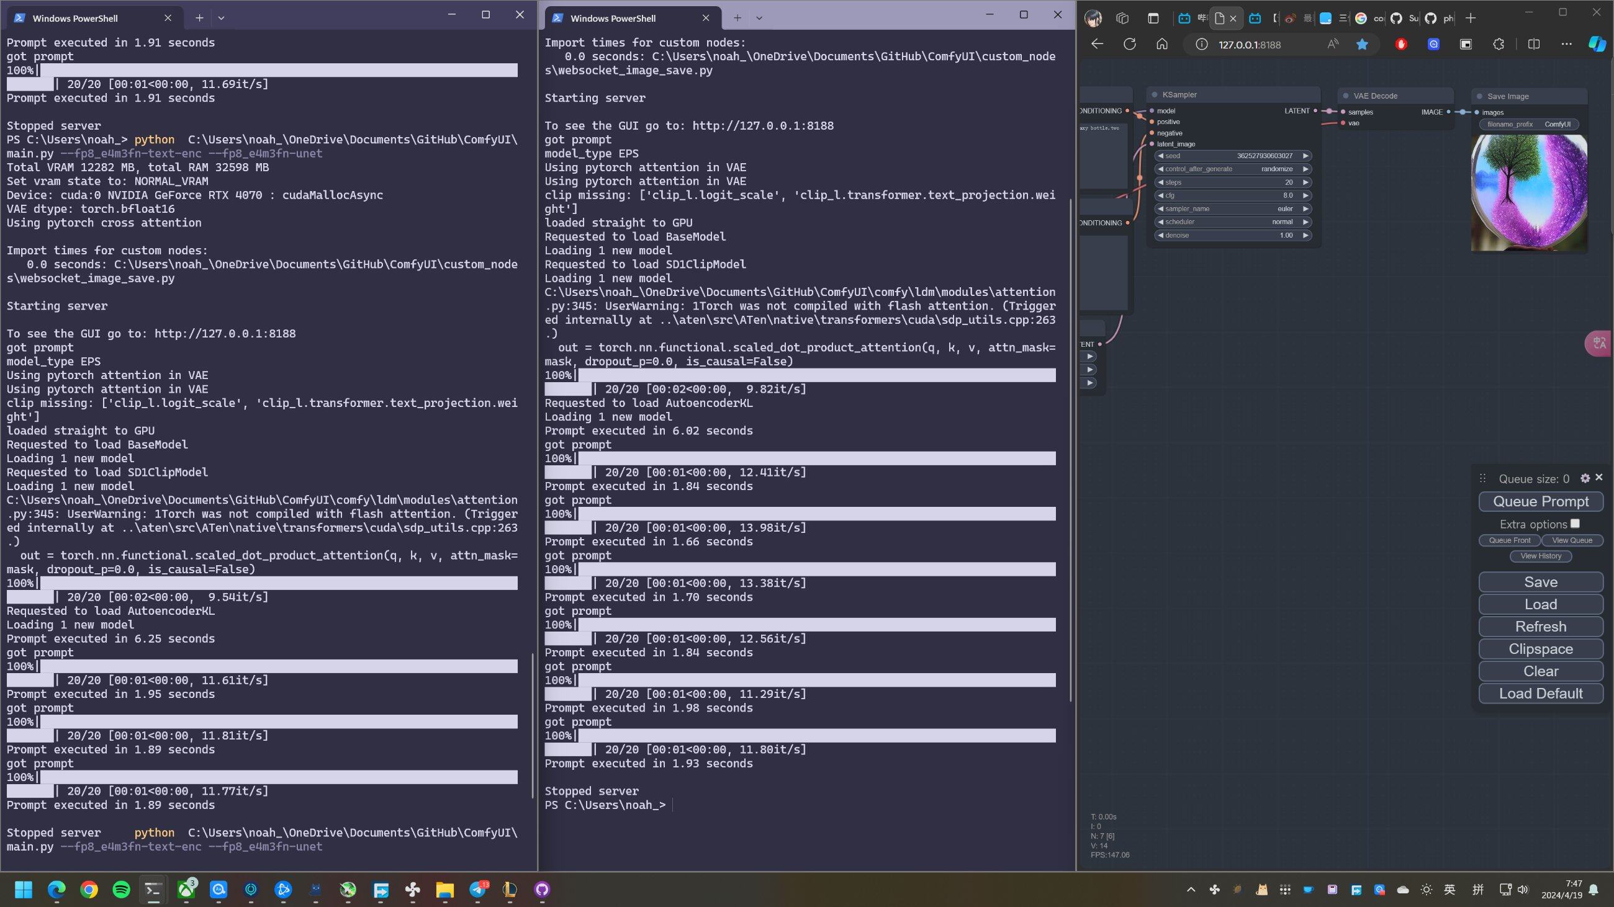Switch to the Weibo browser tab
The image size is (1614, 907).
pyautogui.click(x=1296, y=18)
